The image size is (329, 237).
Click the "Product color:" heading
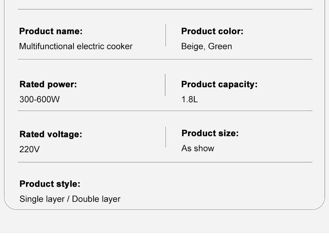click(212, 31)
